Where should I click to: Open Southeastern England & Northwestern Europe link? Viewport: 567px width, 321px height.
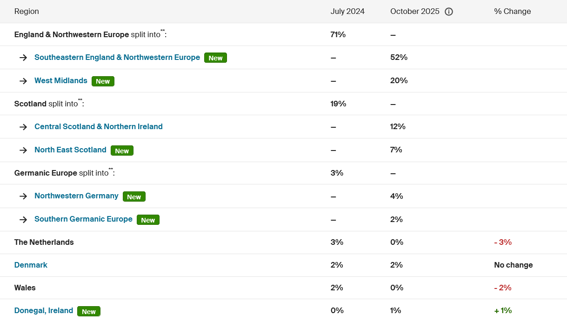[117, 57]
